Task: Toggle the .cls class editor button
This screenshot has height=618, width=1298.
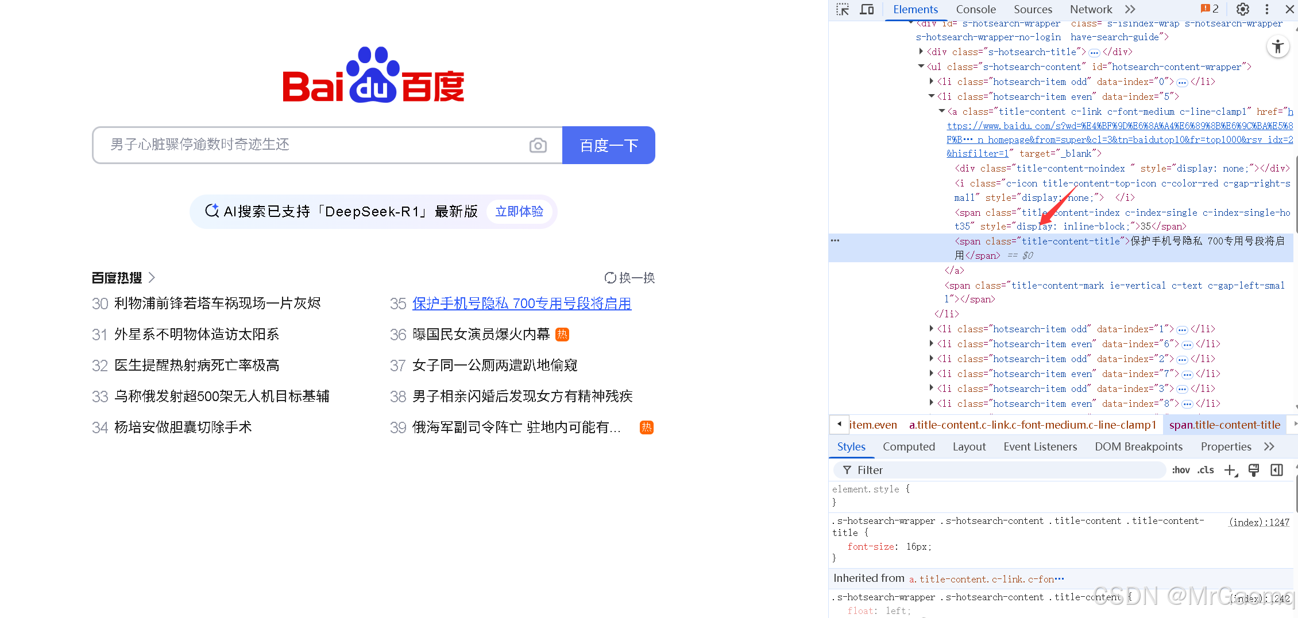Action: 1206,470
